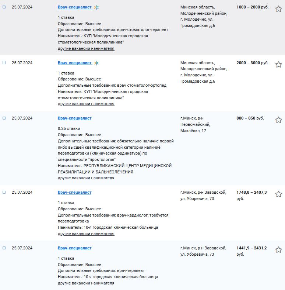View other vacancies of РЕСПУБЛИКАНСКИЙ ЦЕНТР employer

click(x=86, y=178)
